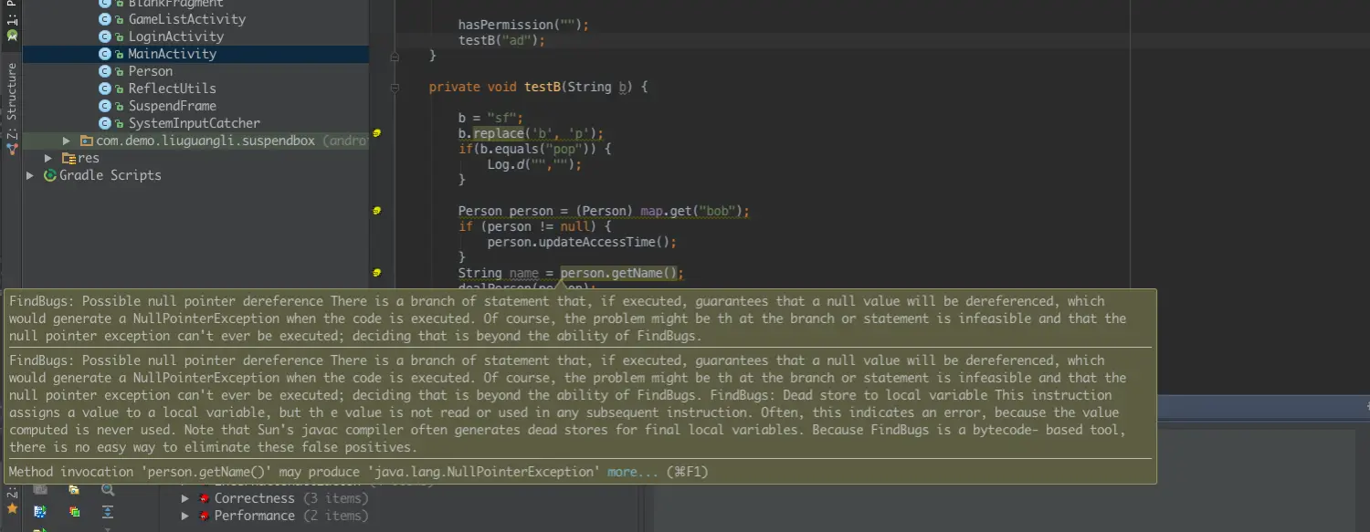Select the Gradle Scripts icon

coord(51,175)
